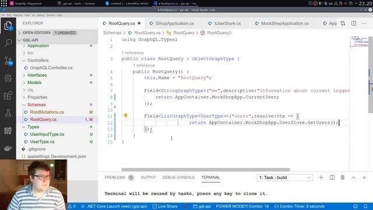
Task: Collapse the Schemas folder
Action: [x=57, y=104]
